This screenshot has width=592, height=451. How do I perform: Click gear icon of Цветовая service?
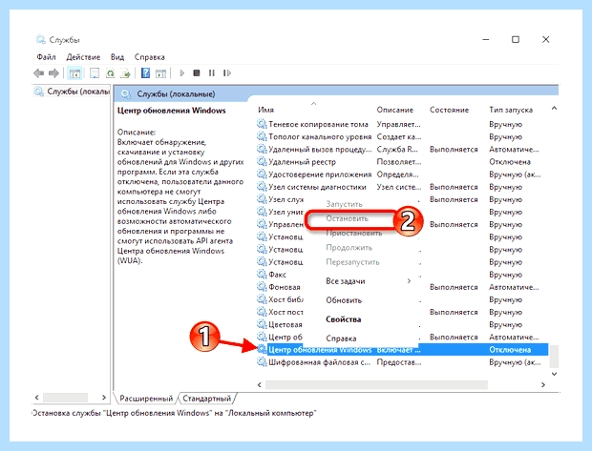tap(262, 324)
